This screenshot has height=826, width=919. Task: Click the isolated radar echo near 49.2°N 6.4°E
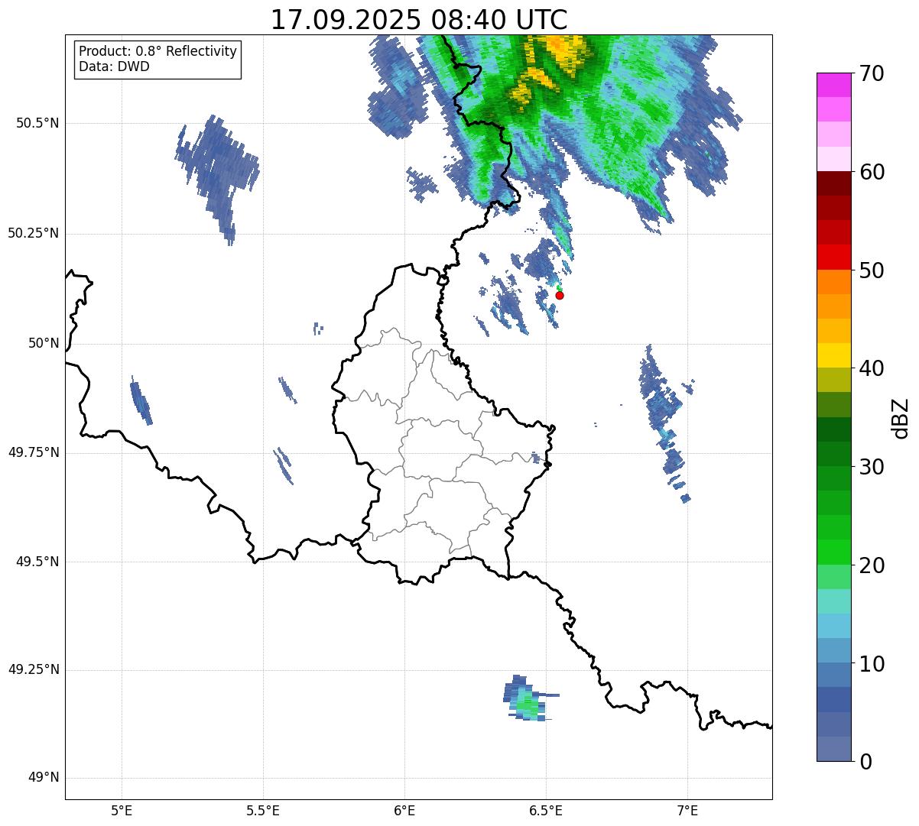[526, 699]
